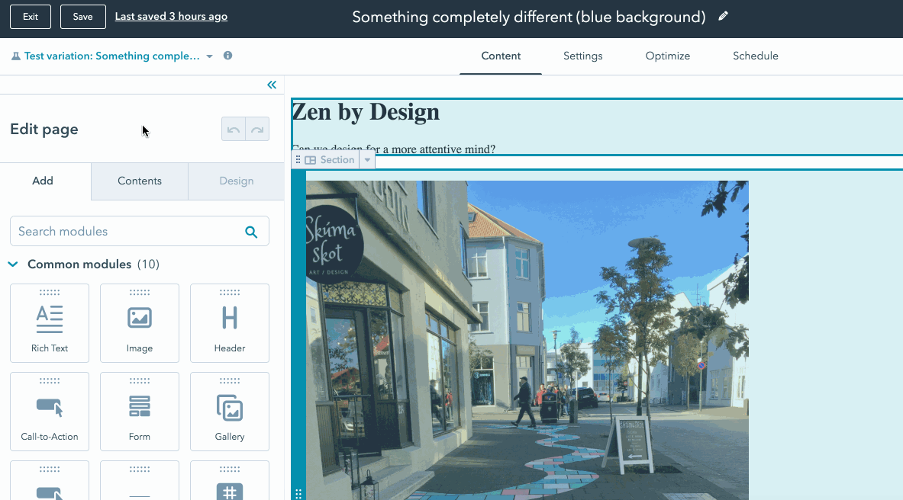Click the undo arrow button

coord(234,130)
